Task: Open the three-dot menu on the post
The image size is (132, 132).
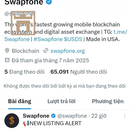Action: pyautogui.click(x=124, y=116)
